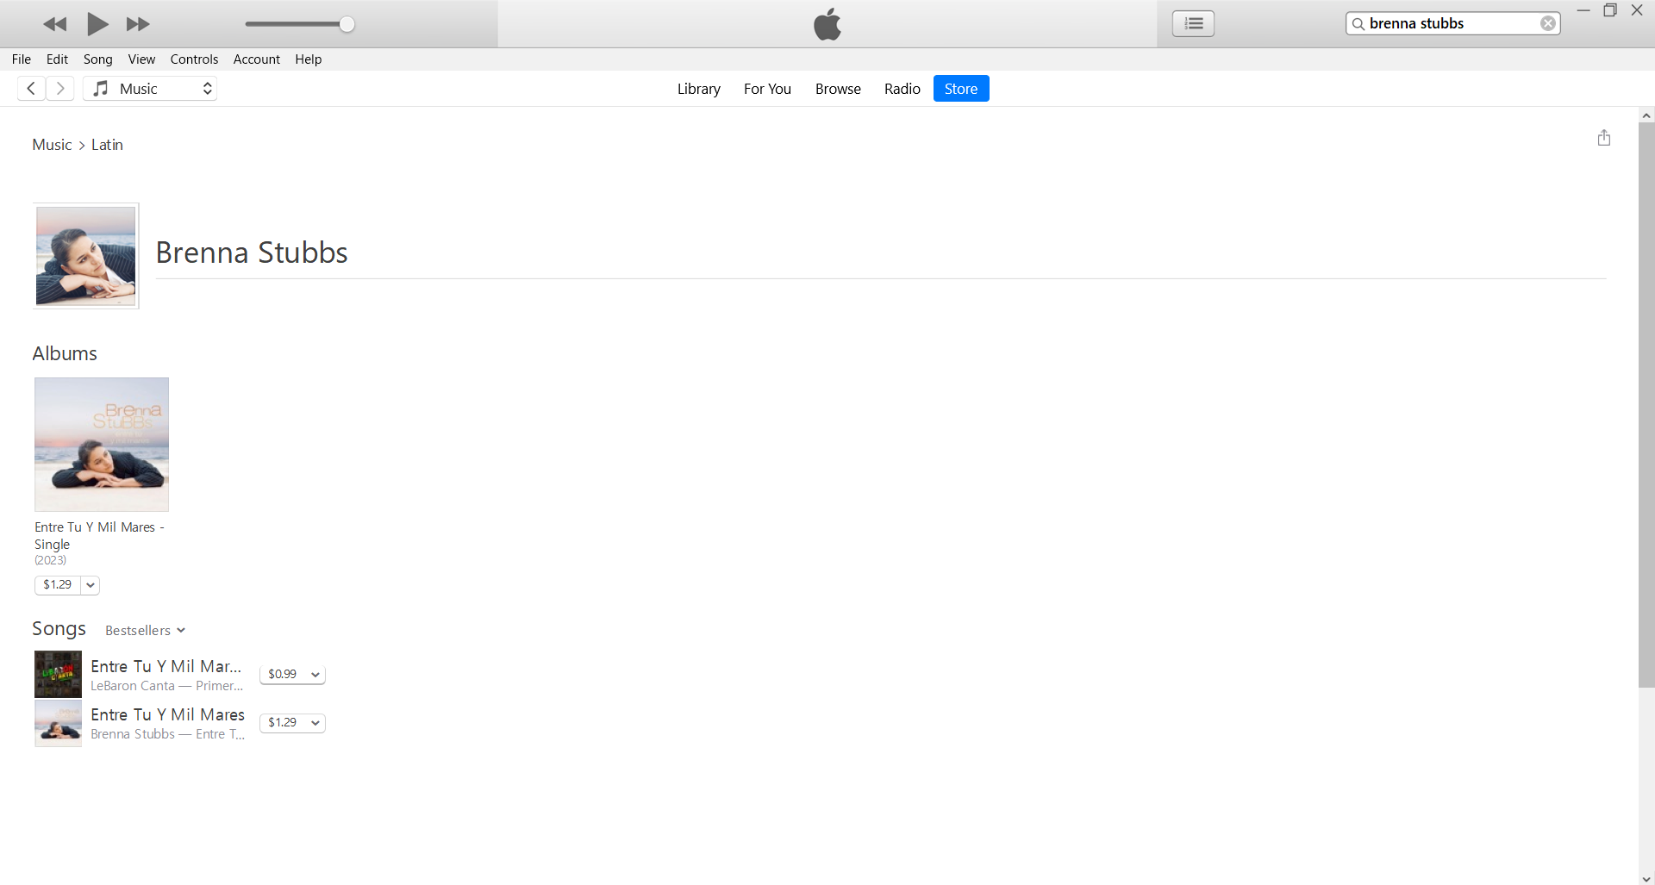The width and height of the screenshot is (1655, 885).
Task: Open the Entre Tu Y Mil Mares album cover
Action: (102, 445)
